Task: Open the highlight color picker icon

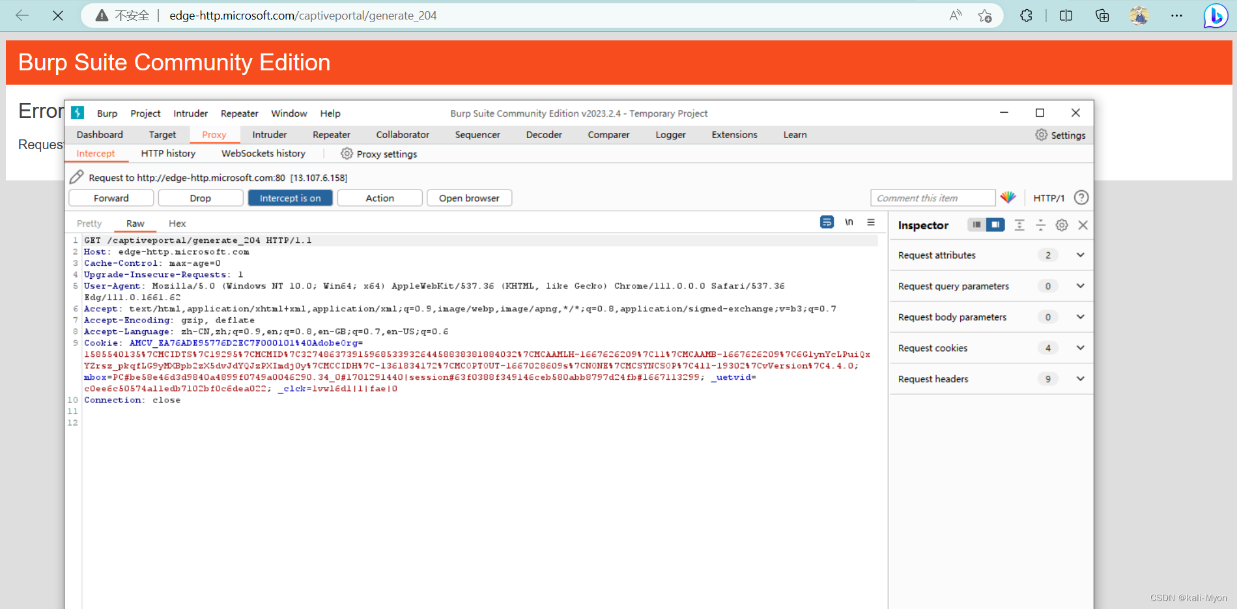Action: click(x=1008, y=197)
